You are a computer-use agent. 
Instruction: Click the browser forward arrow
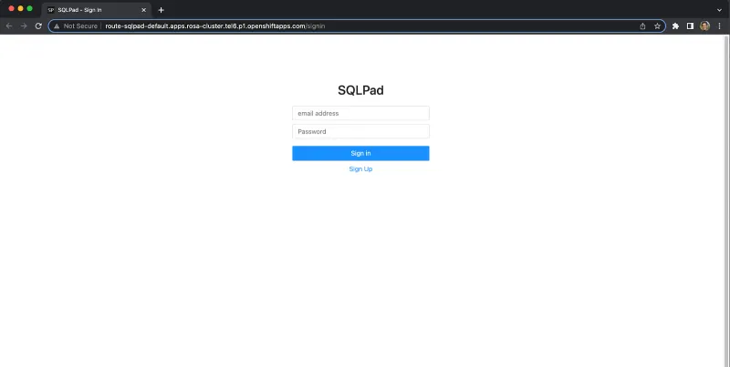pyautogui.click(x=24, y=26)
